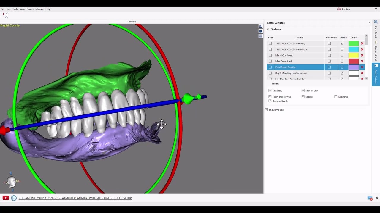This screenshot has width=380, height=213.
Task: Open the Edit menu
Action: coord(8,9)
